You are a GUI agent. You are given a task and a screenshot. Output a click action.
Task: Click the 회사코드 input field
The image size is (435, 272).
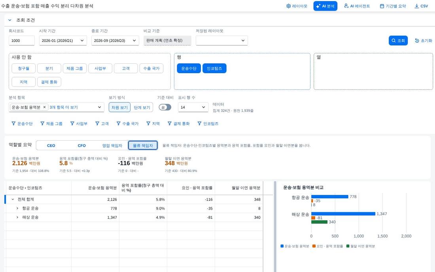tap(22, 40)
